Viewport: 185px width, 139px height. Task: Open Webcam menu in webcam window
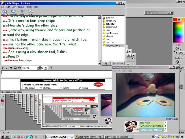(x=122, y=71)
